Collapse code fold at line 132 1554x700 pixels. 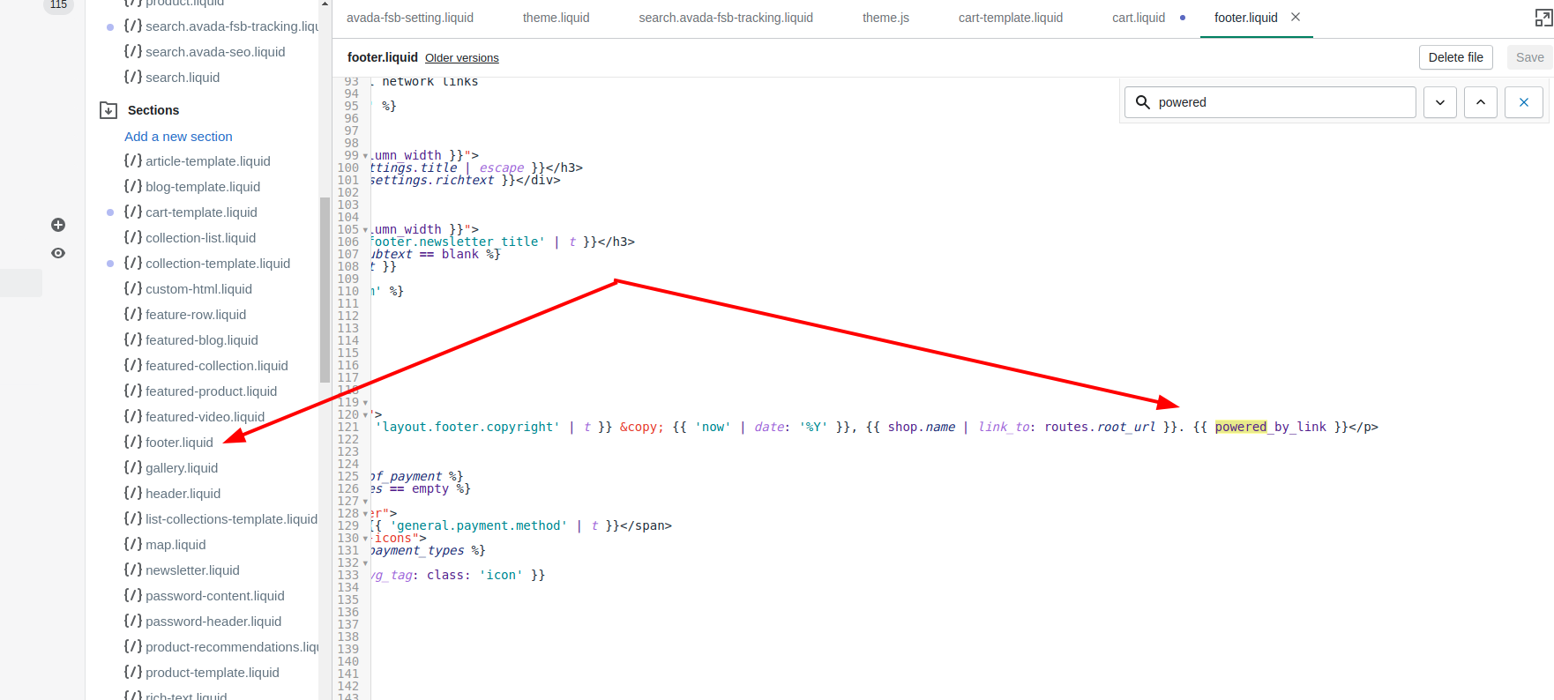365,563
